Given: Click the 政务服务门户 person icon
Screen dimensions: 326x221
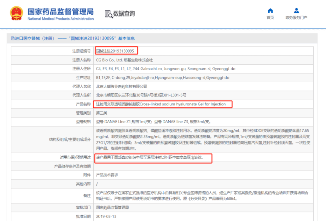Looking at the screenshot, I should 296,11.
